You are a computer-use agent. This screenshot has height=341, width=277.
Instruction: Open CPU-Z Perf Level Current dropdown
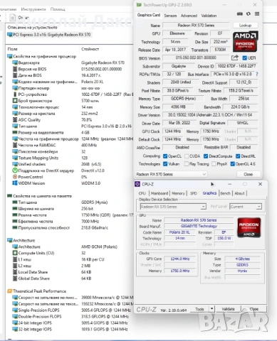246,207
